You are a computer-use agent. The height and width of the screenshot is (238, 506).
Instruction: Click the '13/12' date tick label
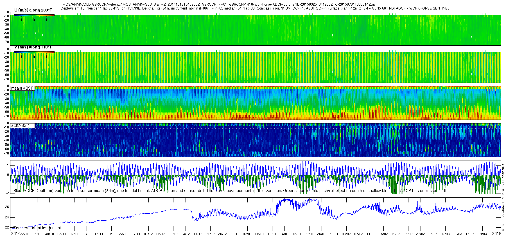coord(186,234)
